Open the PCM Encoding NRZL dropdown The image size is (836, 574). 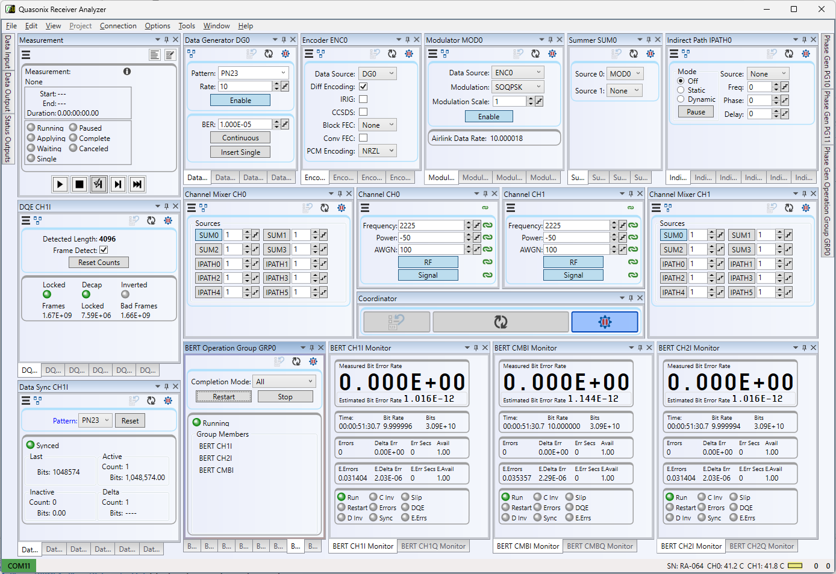(378, 151)
